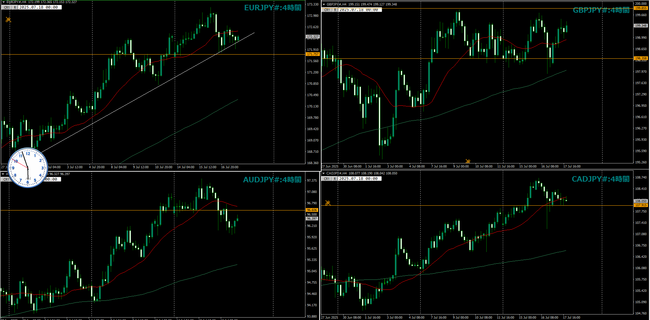Click '17 Jul 16:00' on GBPJPY time axis
650x320 pixels.
coord(572,167)
